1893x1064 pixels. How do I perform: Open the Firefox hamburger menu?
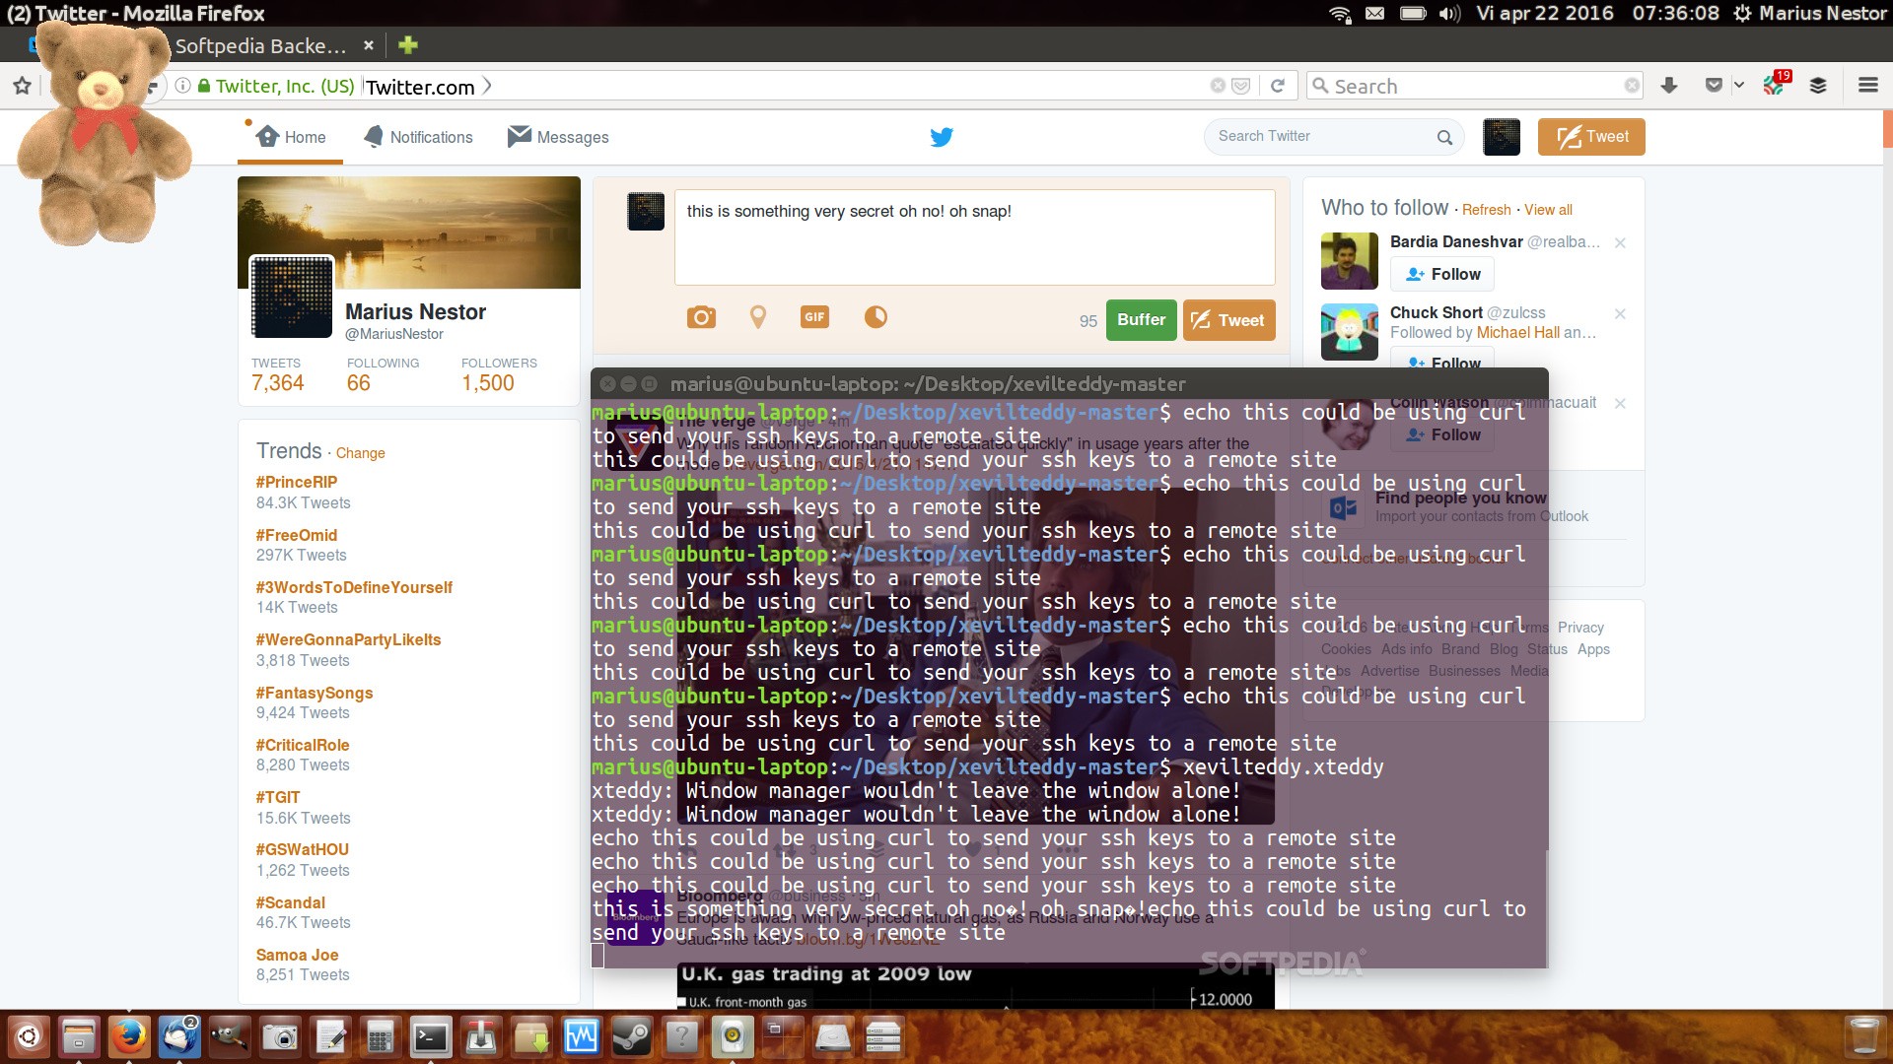point(1867,86)
